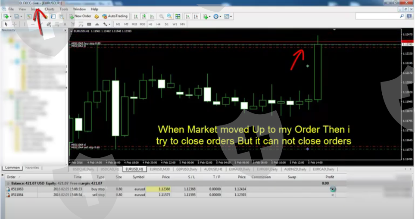Zoom in on the chart
The image size is (415, 219).
(x=162, y=16)
